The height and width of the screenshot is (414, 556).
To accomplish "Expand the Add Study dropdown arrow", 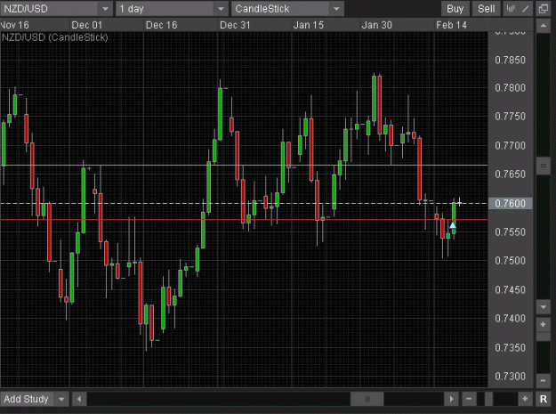I will [61, 399].
